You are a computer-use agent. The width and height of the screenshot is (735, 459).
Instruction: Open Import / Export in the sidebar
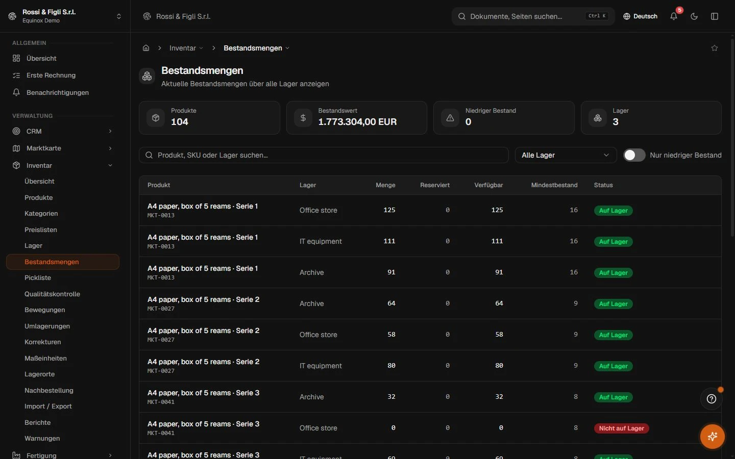(x=48, y=406)
